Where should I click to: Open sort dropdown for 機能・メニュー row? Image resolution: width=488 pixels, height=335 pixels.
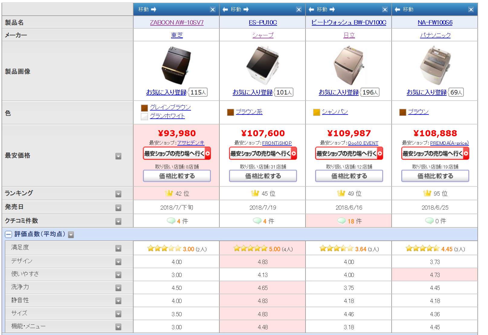coord(118,327)
